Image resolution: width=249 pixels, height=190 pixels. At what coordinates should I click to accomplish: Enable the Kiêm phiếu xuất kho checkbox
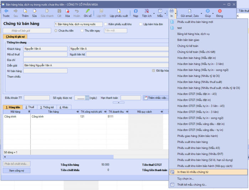(x=106, y=24)
